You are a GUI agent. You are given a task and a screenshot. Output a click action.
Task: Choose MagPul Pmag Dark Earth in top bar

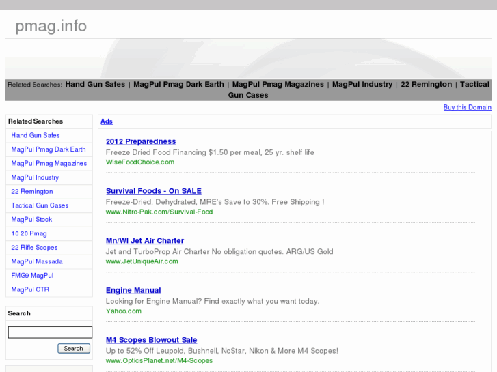point(178,85)
